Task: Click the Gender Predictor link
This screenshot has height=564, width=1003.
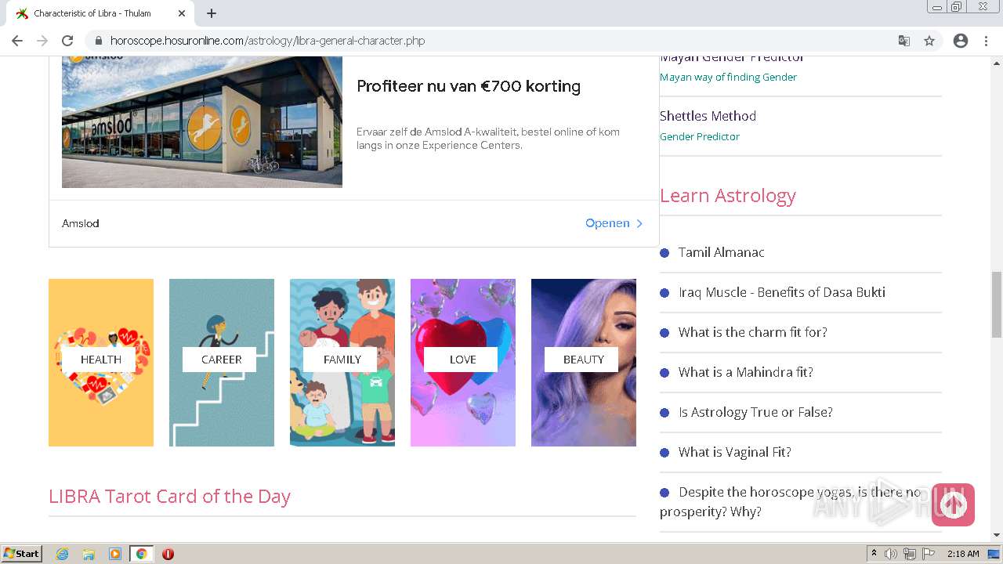Action: coord(700,136)
